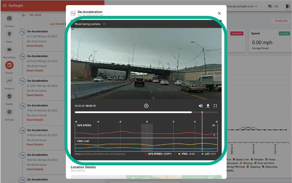
Task: Click the Surfsight logo text
Action: (x=16, y=6)
